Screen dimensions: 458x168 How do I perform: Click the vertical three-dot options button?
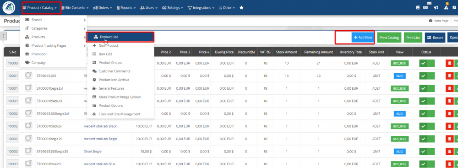(3, 36)
